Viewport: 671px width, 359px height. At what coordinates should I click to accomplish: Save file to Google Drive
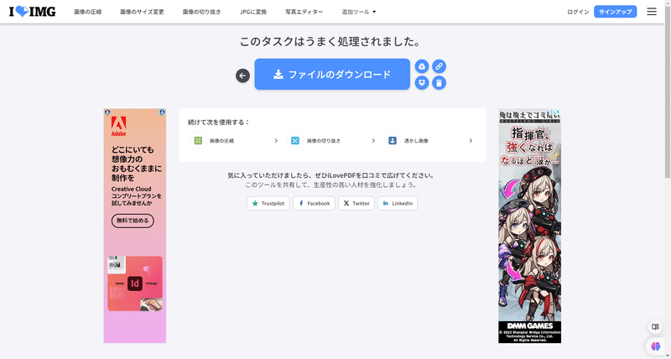coord(422,66)
